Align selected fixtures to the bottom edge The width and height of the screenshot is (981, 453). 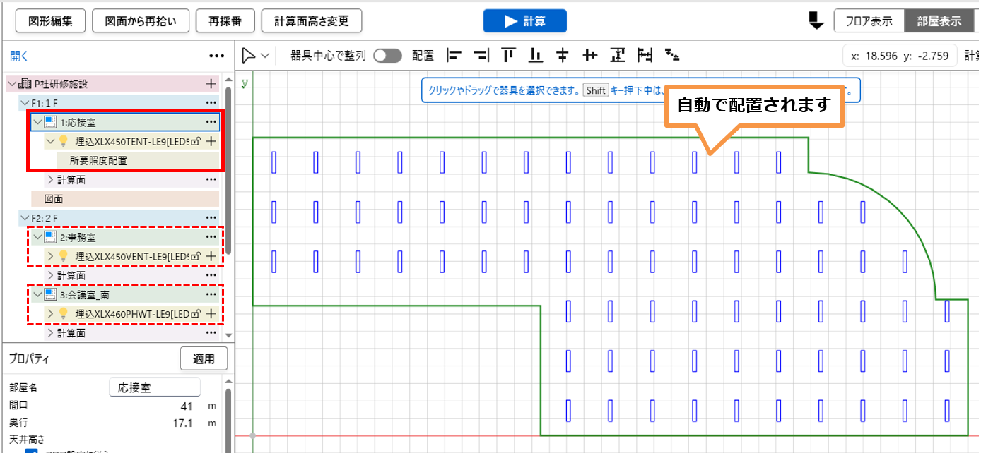[536, 55]
